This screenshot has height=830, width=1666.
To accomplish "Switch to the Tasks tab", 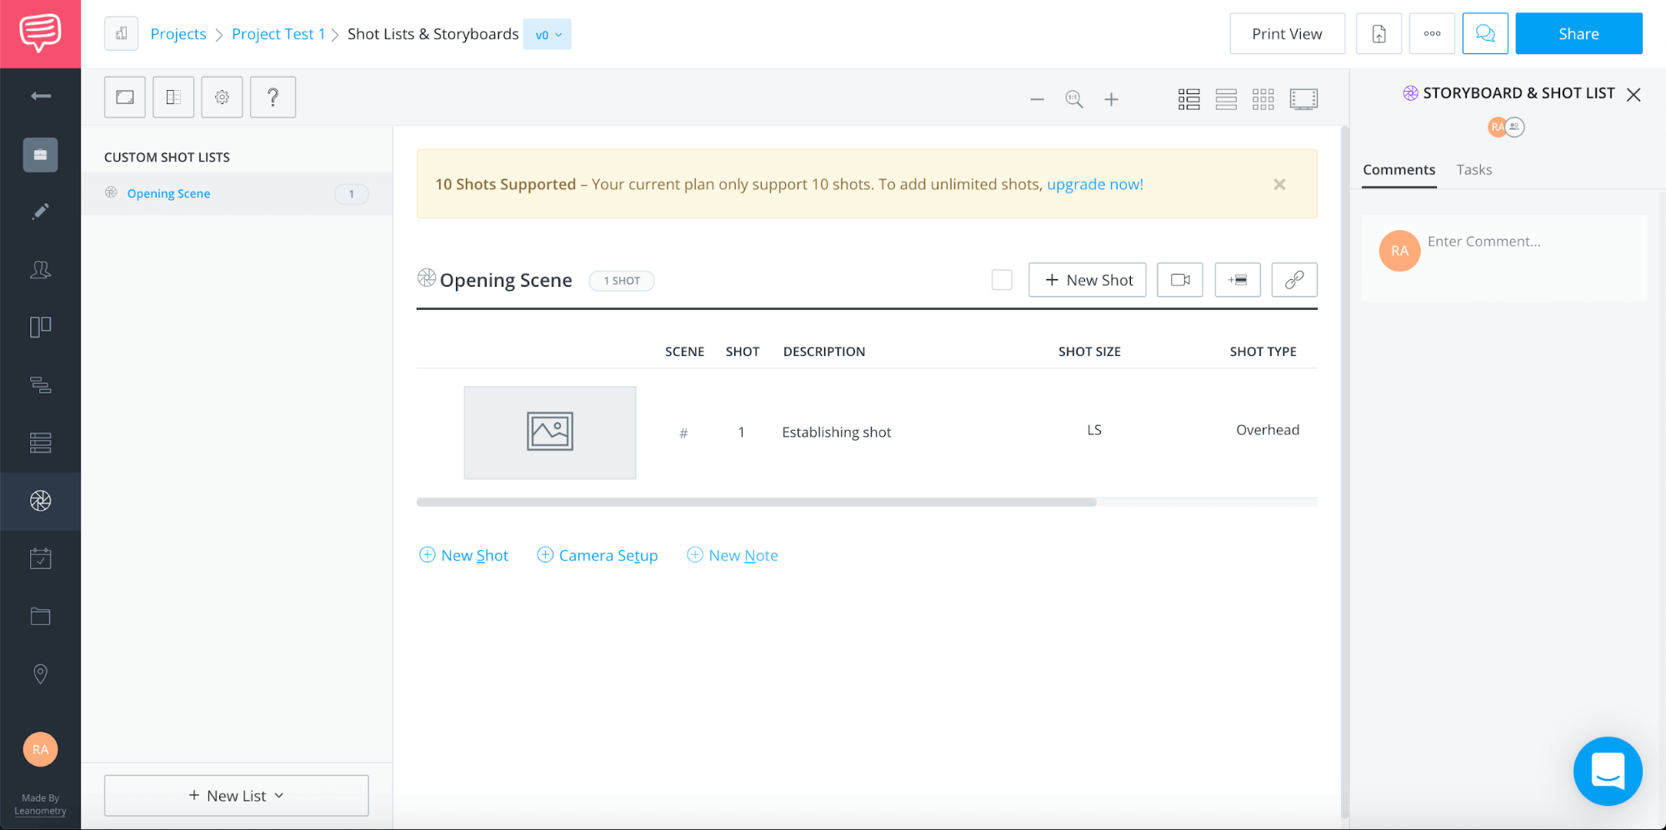I will coord(1473,169).
